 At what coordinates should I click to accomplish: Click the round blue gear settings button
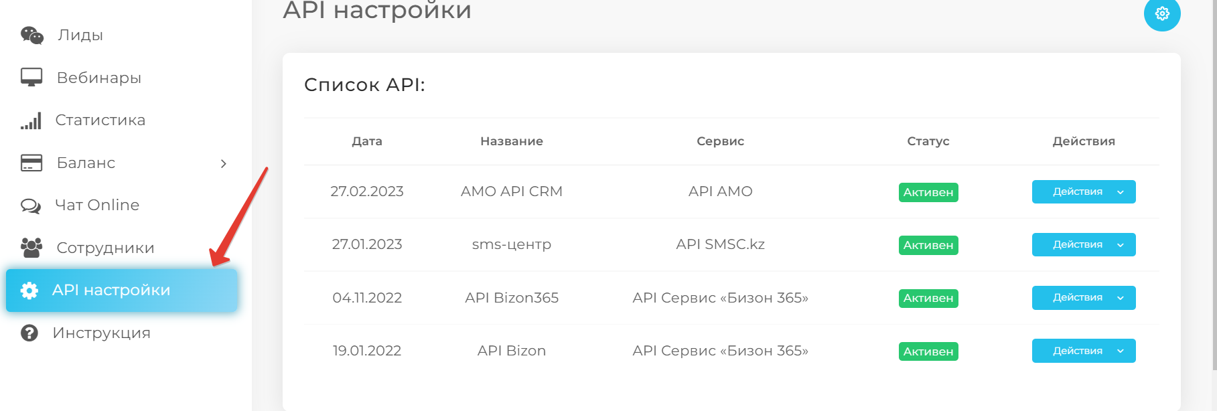[x=1161, y=13]
